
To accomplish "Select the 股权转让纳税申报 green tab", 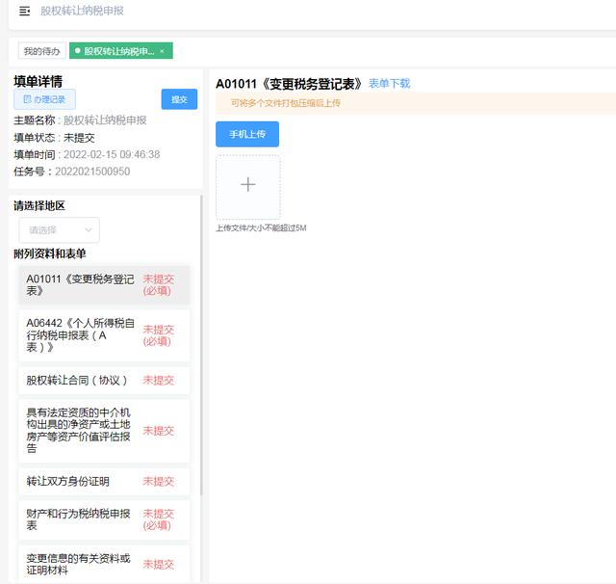I will click(x=117, y=51).
